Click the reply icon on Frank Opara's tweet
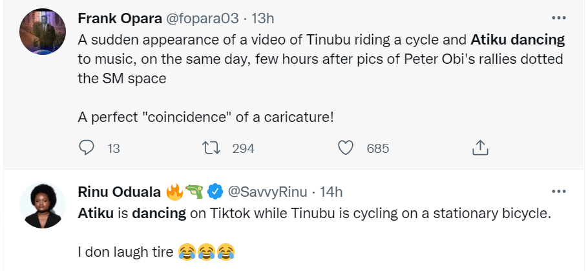This screenshot has width=588, height=271. point(87,148)
